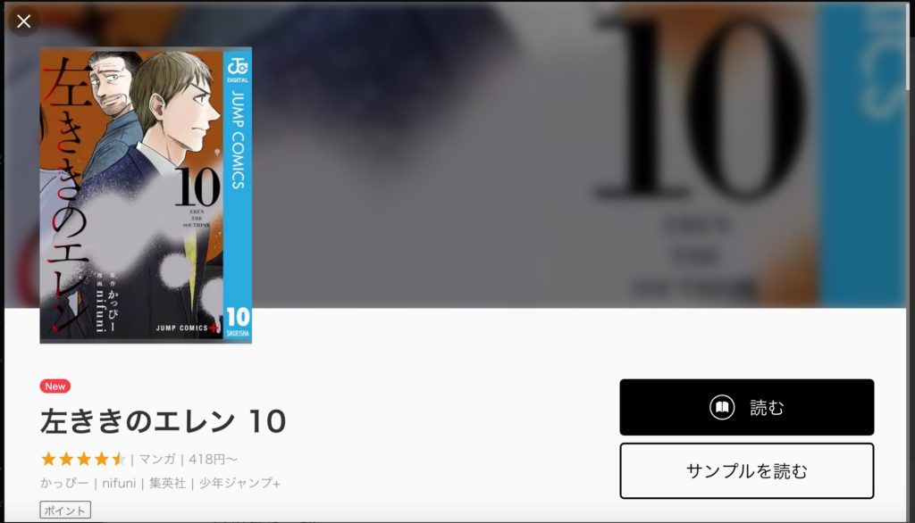Viewport: 915px width, 523px height.
Task: Select the title 左ききのエレン 10
Action: coord(163,421)
